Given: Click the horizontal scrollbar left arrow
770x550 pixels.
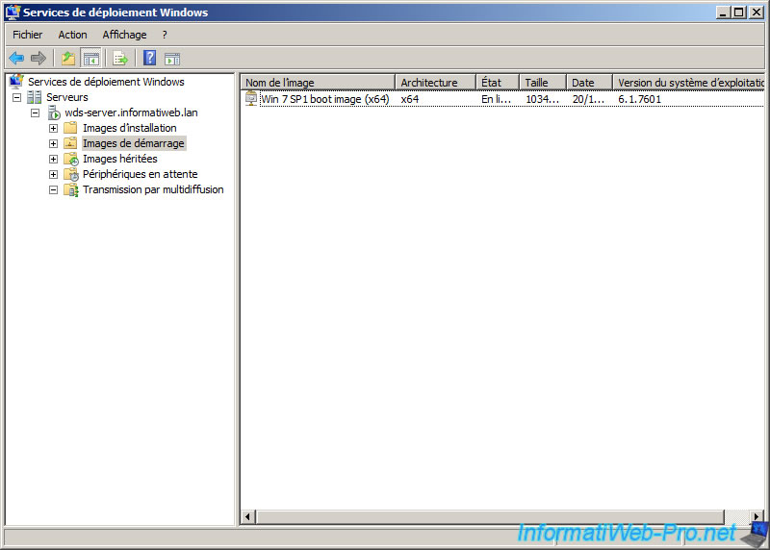Looking at the screenshot, I should coord(247,516).
